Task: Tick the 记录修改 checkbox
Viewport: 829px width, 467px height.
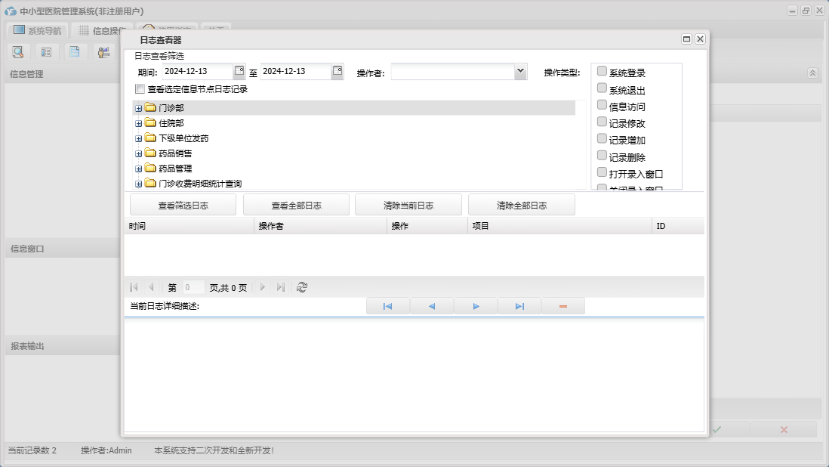Action: [x=602, y=122]
